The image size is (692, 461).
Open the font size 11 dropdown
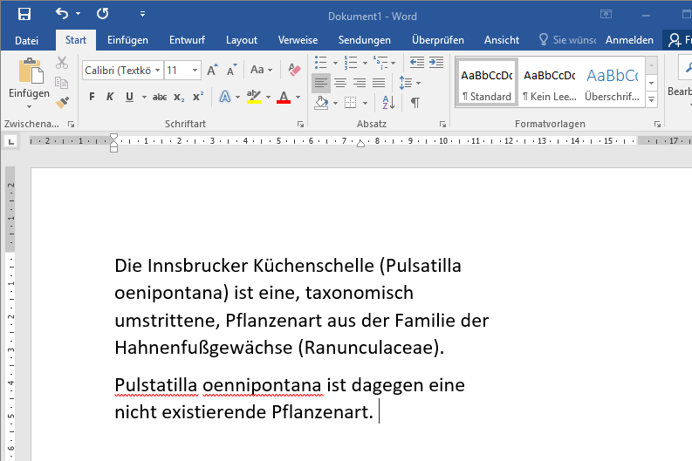coord(195,71)
